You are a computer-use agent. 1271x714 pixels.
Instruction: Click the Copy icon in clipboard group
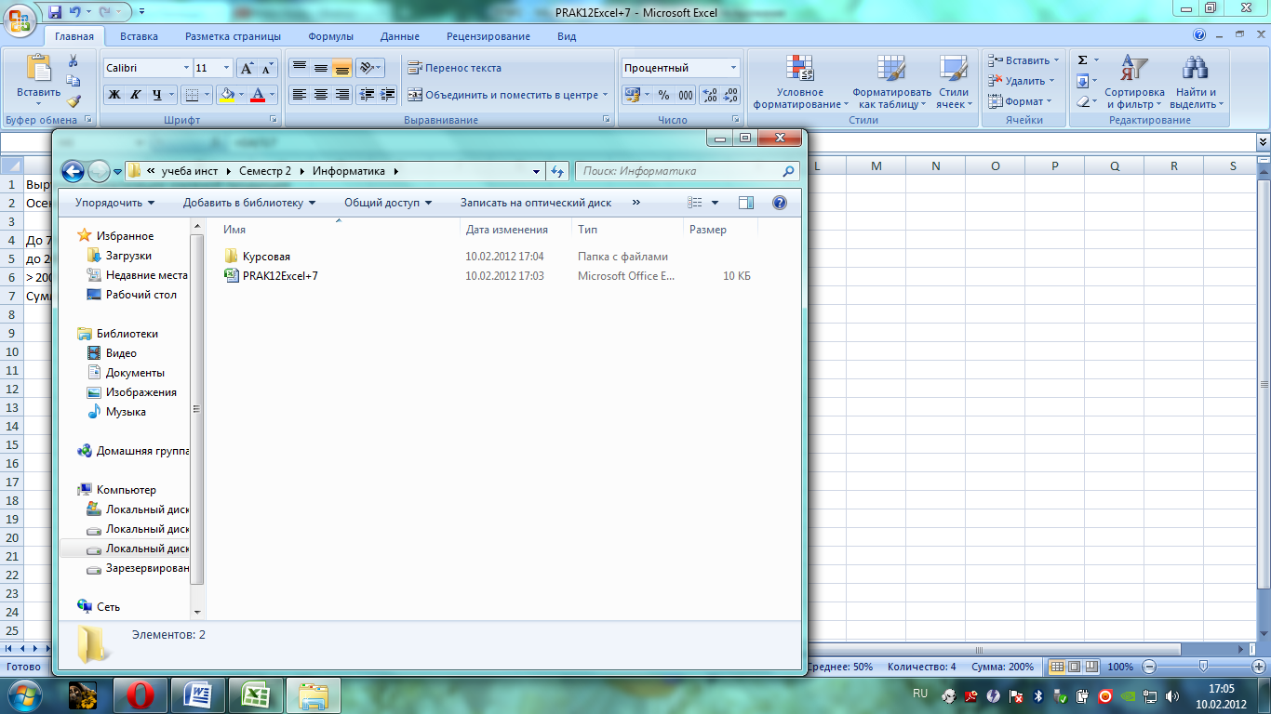(74, 81)
